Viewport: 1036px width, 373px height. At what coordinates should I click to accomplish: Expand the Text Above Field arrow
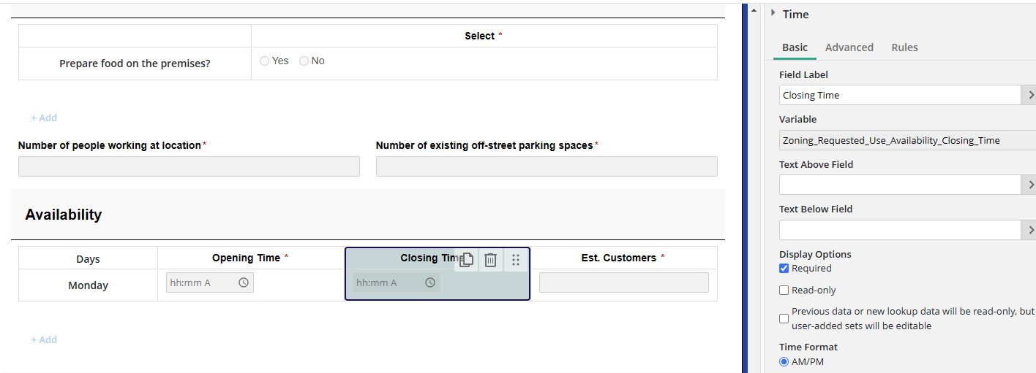tap(1030, 185)
